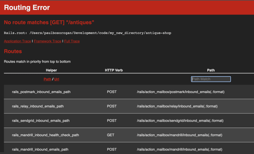Click the Routes section heading

pyautogui.click(x=13, y=51)
